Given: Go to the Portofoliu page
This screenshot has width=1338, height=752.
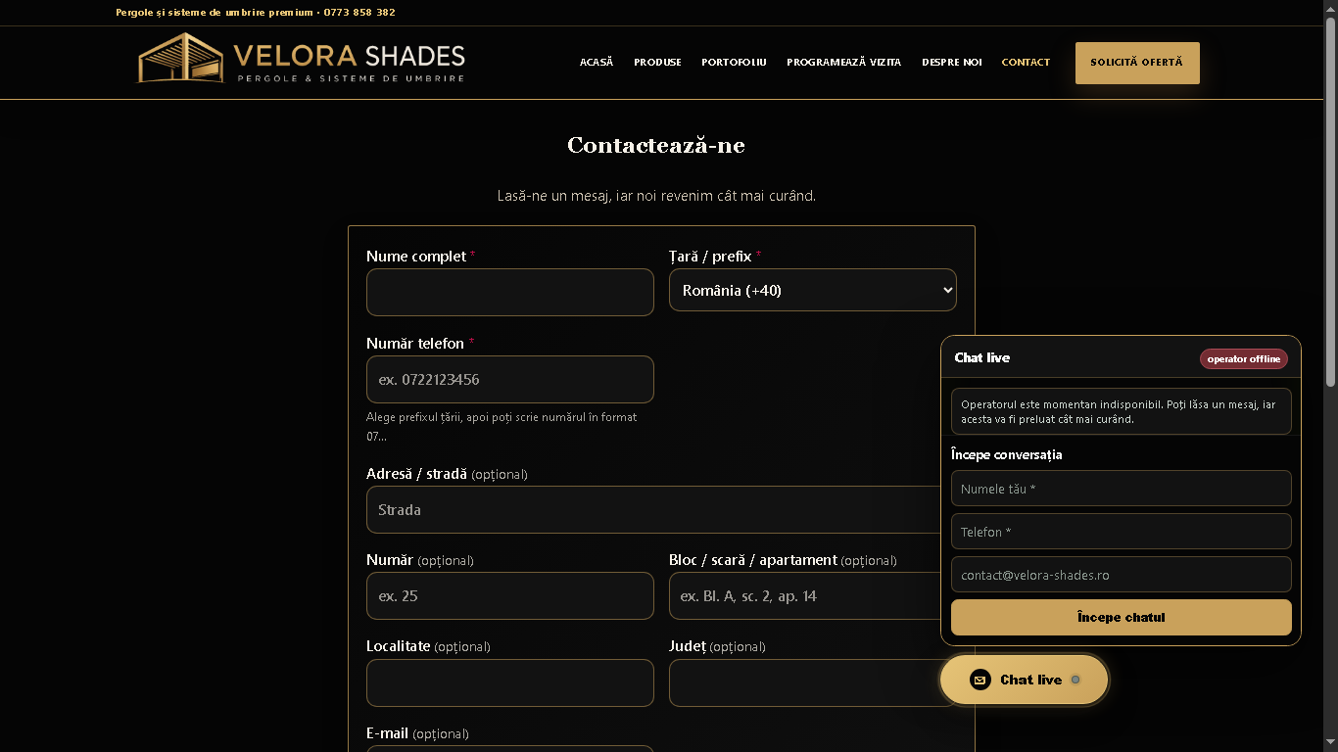Looking at the screenshot, I should click(734, 62).
